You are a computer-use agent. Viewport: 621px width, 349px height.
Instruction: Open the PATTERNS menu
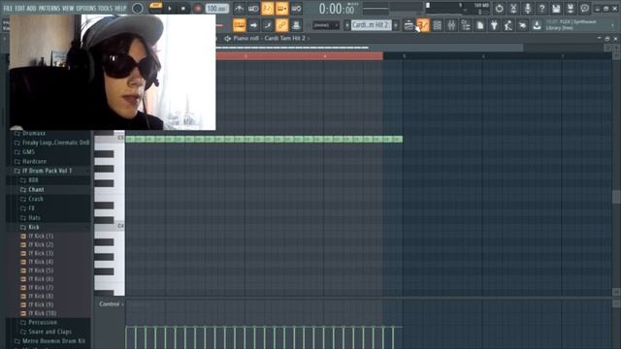pyautogui.click(x=49, y=9)
